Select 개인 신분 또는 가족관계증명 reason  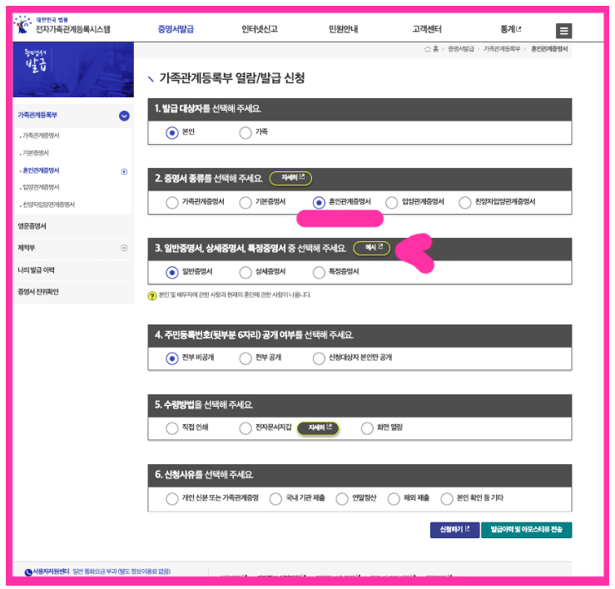pyautogui.click(x=171, y=499)
